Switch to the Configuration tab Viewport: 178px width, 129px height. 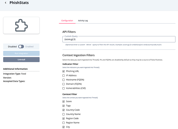pos(67,21)
